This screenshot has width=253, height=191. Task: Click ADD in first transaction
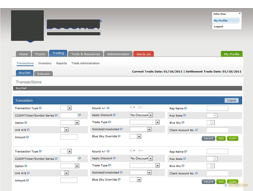pos(221,138)
